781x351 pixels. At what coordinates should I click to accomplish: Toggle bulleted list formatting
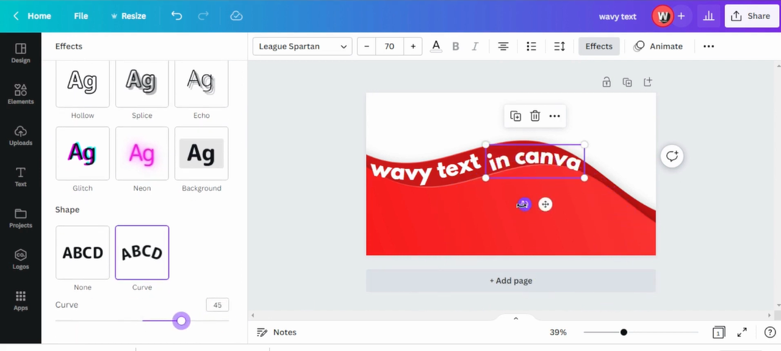531,46
